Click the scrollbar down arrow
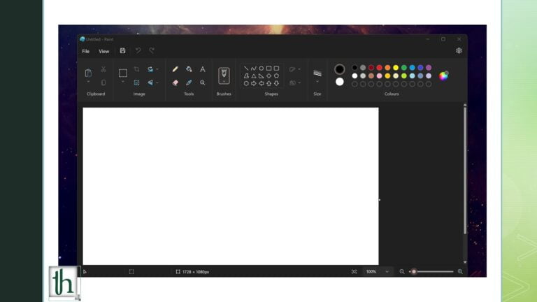This screenshot has height=302, width=537. (x=465, y=262)
